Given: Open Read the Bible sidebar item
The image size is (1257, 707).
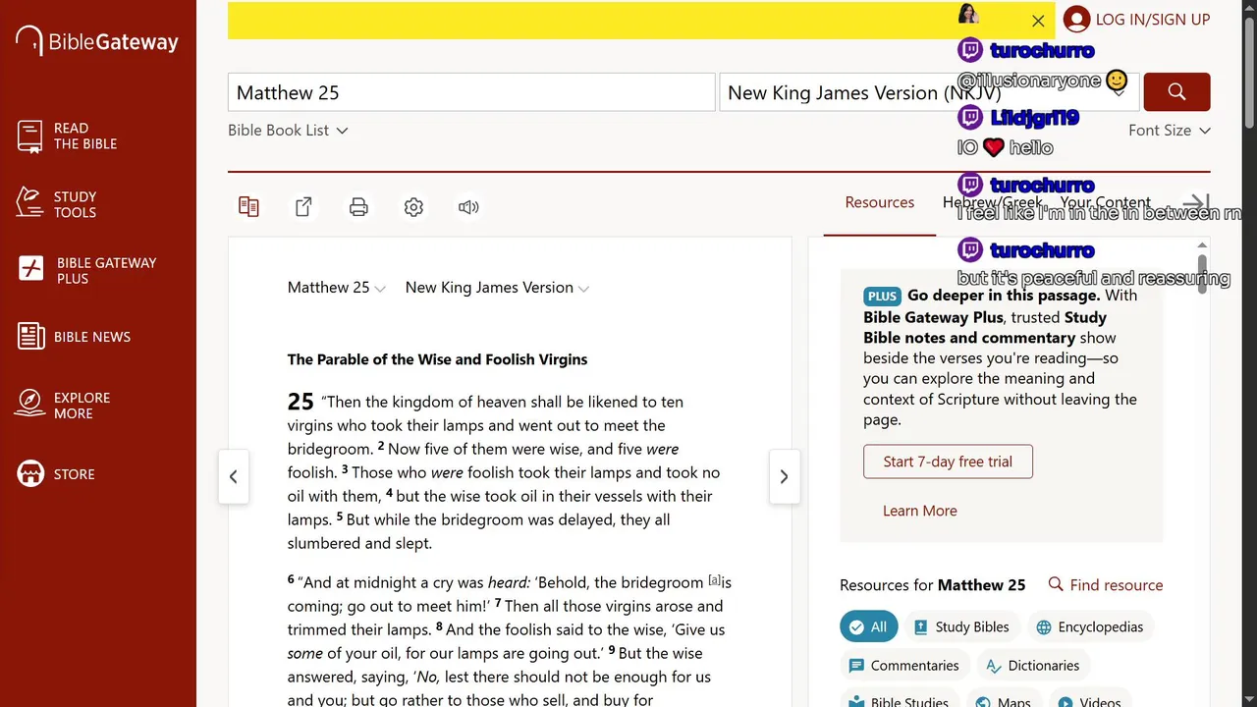Looking at the screenshot, I should click(67, 136).
